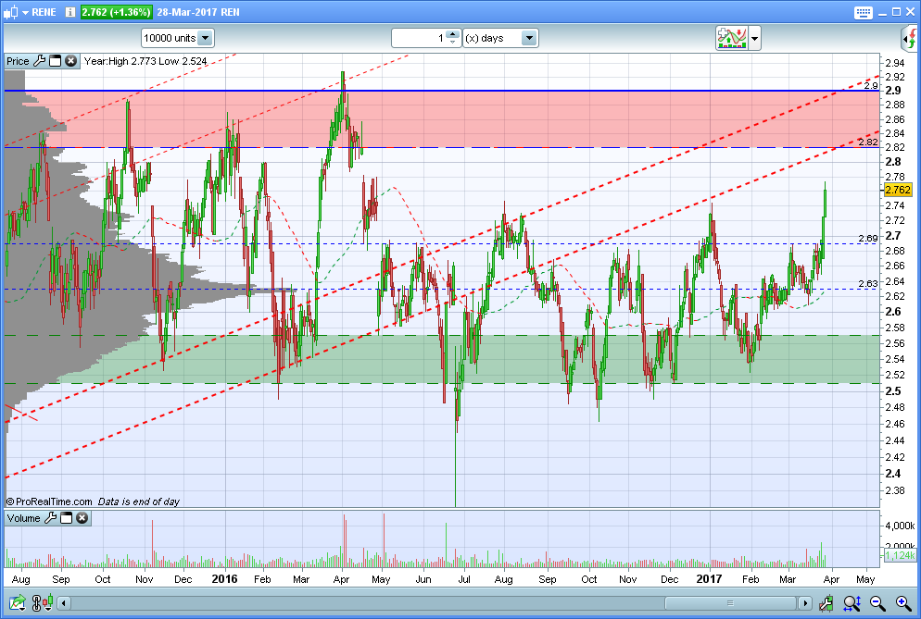Viewport: 921px width, 619px height.
Task: Open Price panel wrench settings
Action: click(x=39, y=61)
